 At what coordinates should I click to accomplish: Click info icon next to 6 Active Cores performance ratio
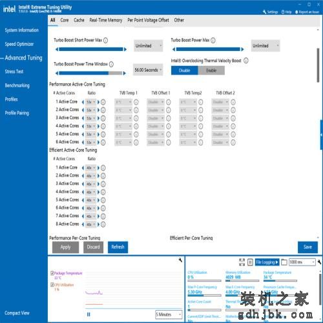103,142
